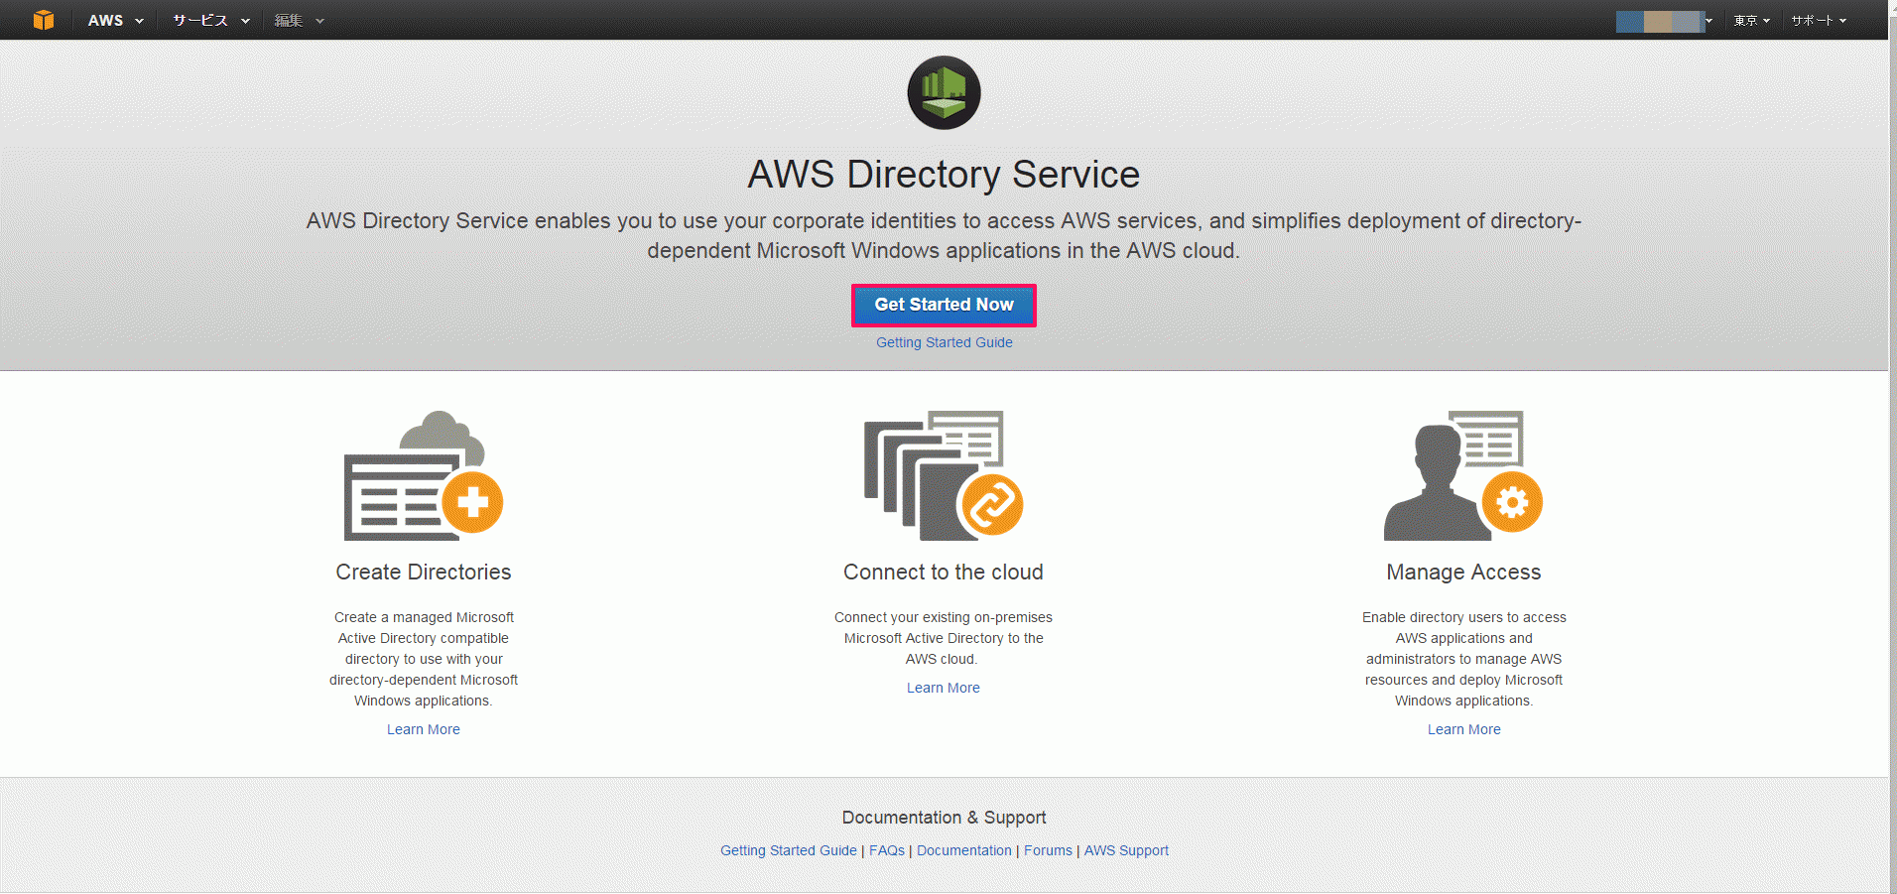Click the Connect to the cloud icon
Screen dimensions: 1897x894
[944, 475]
